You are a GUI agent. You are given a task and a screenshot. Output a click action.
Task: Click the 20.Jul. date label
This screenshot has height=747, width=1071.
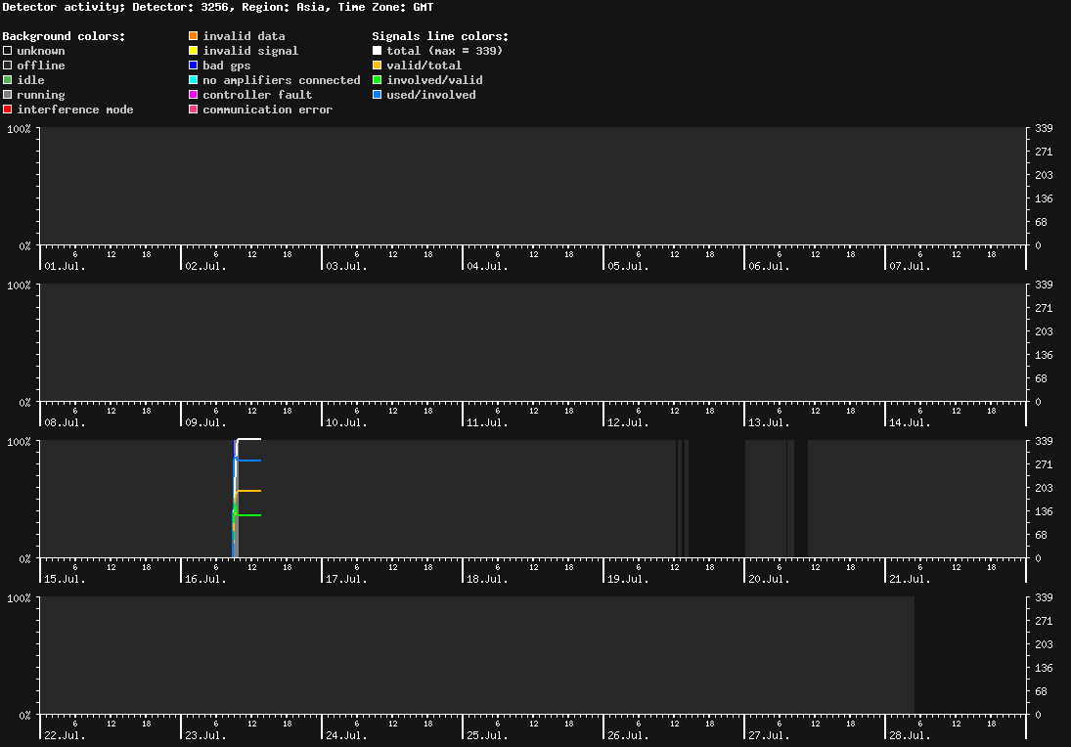pos(769,579)
